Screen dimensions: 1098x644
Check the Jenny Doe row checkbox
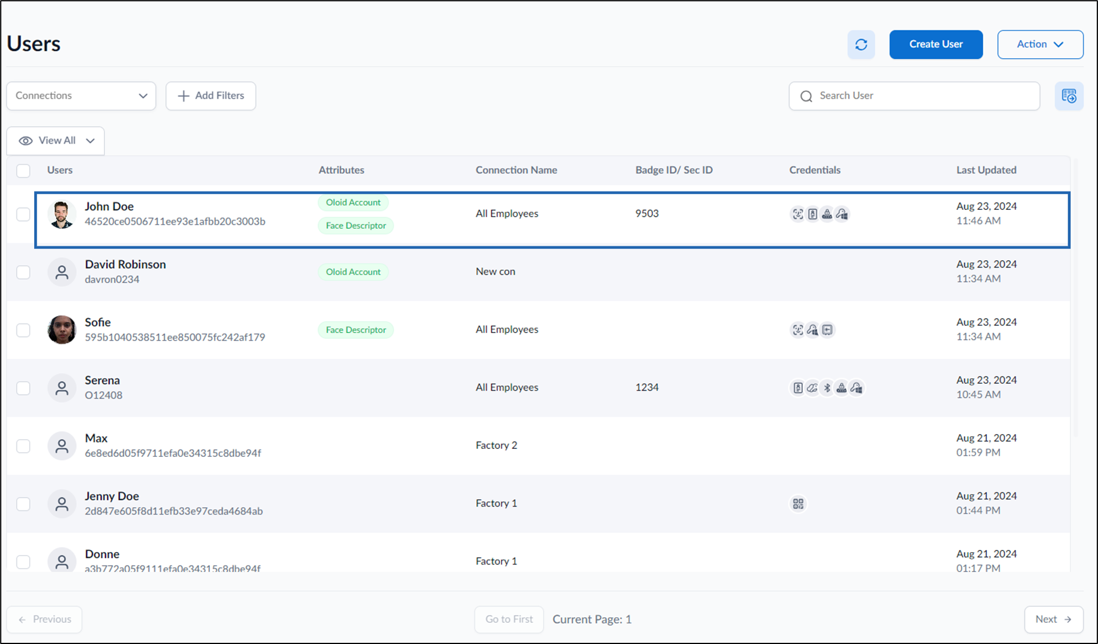point(23,504)
